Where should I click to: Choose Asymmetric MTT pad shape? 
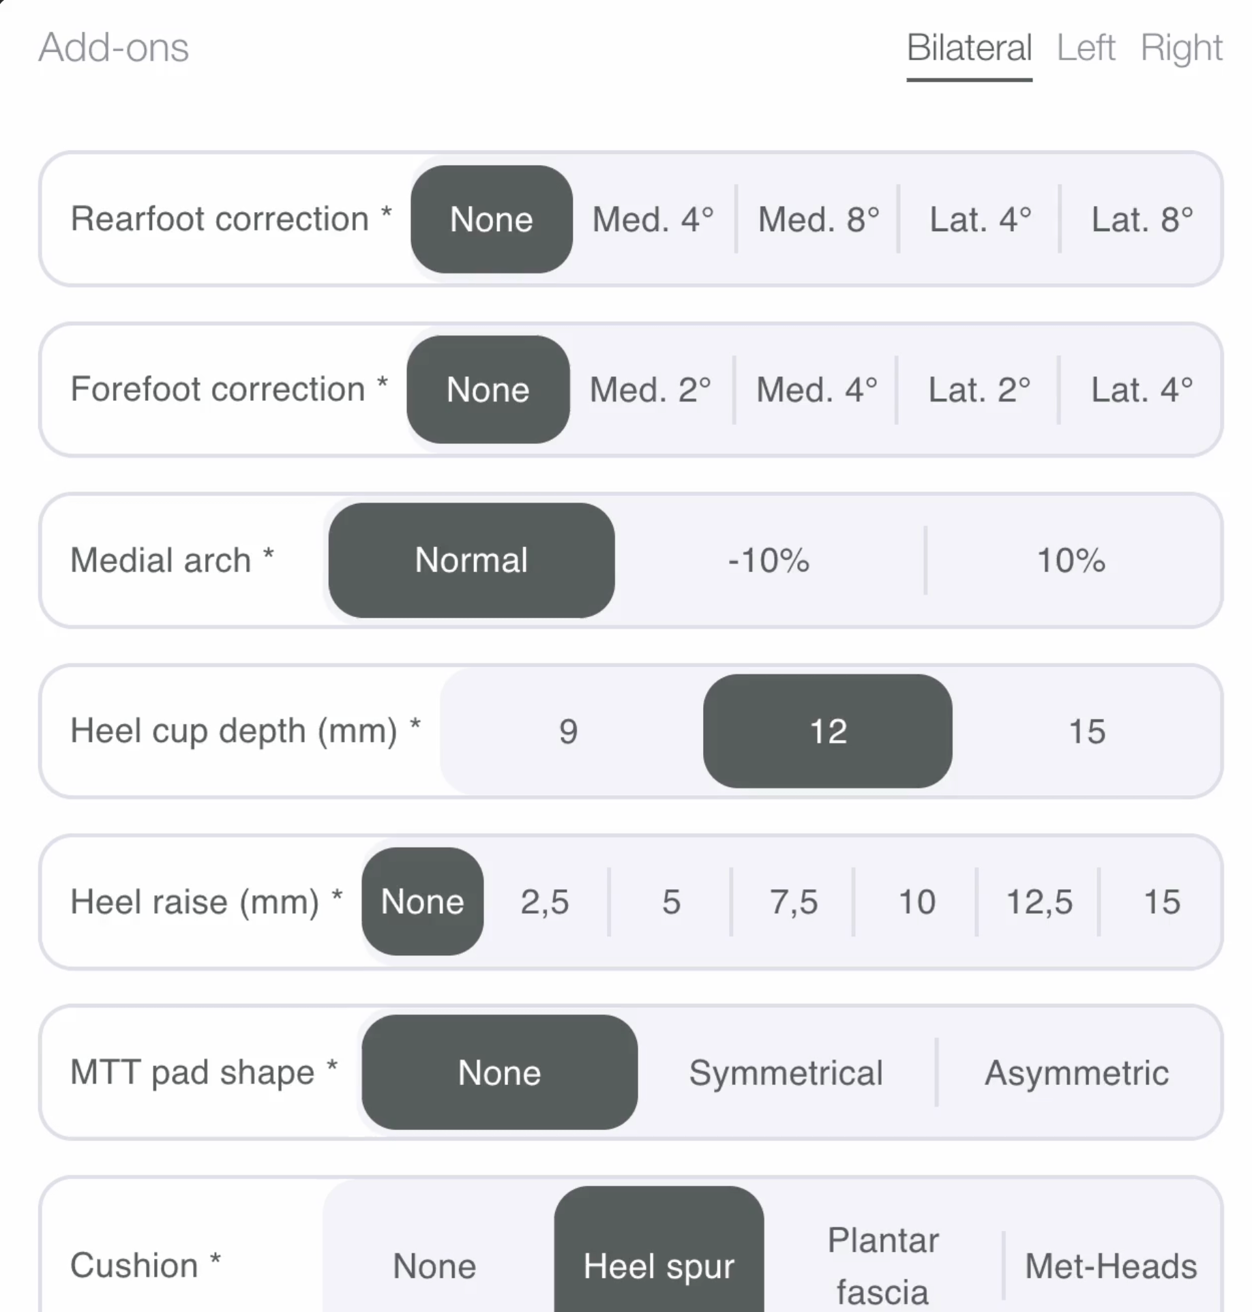[1076, 1073]
